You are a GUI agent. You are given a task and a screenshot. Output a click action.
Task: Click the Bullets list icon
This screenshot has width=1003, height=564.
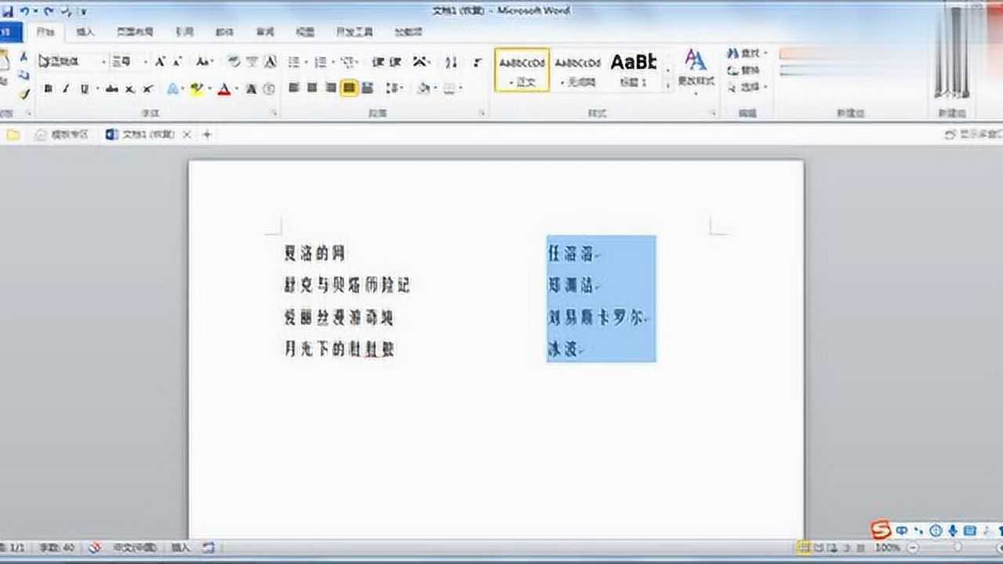tap(294, 61)
